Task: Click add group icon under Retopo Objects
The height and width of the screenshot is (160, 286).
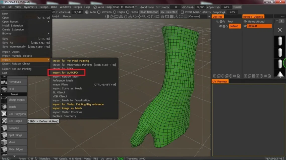Action: click(x=246, y=76)
